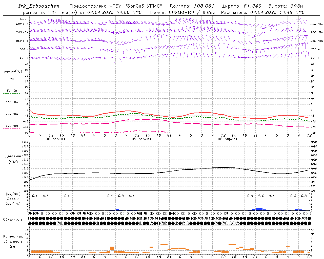Screen dimensions: 324x259
Task: Click the Тем-ра(°C) temperature label
Action: point(12,72)
